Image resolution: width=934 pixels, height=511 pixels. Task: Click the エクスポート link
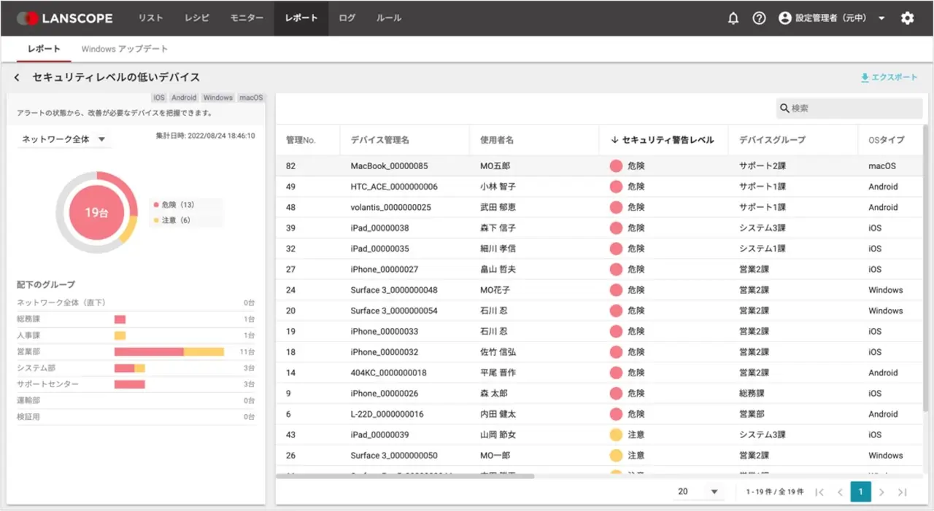pyautogui.click(x=889, y=77)
